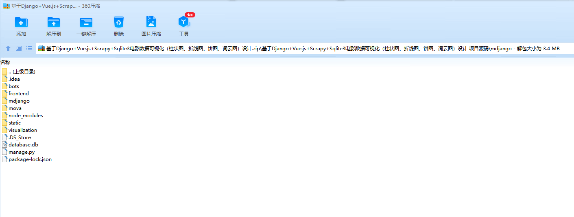Click the 'visualization' folder name
This screenshot has height=217, width=574.
click(x=23, y=130)
